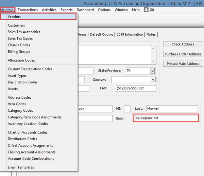Click the FAX number field
The width and height of the screenshot is (204, 176).
point(136,88)
